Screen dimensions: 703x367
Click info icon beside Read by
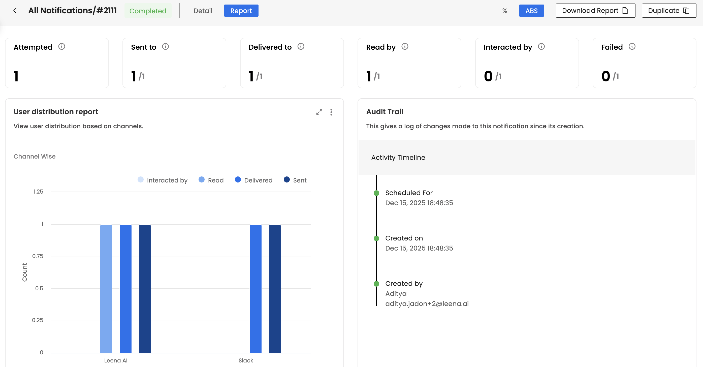tap(405, 47)
